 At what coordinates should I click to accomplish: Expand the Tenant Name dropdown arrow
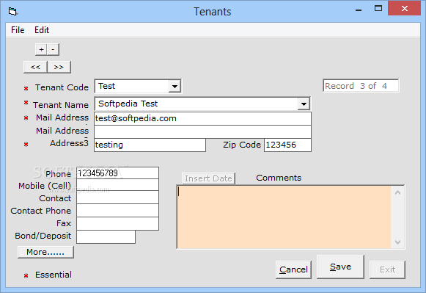[304, 104]
